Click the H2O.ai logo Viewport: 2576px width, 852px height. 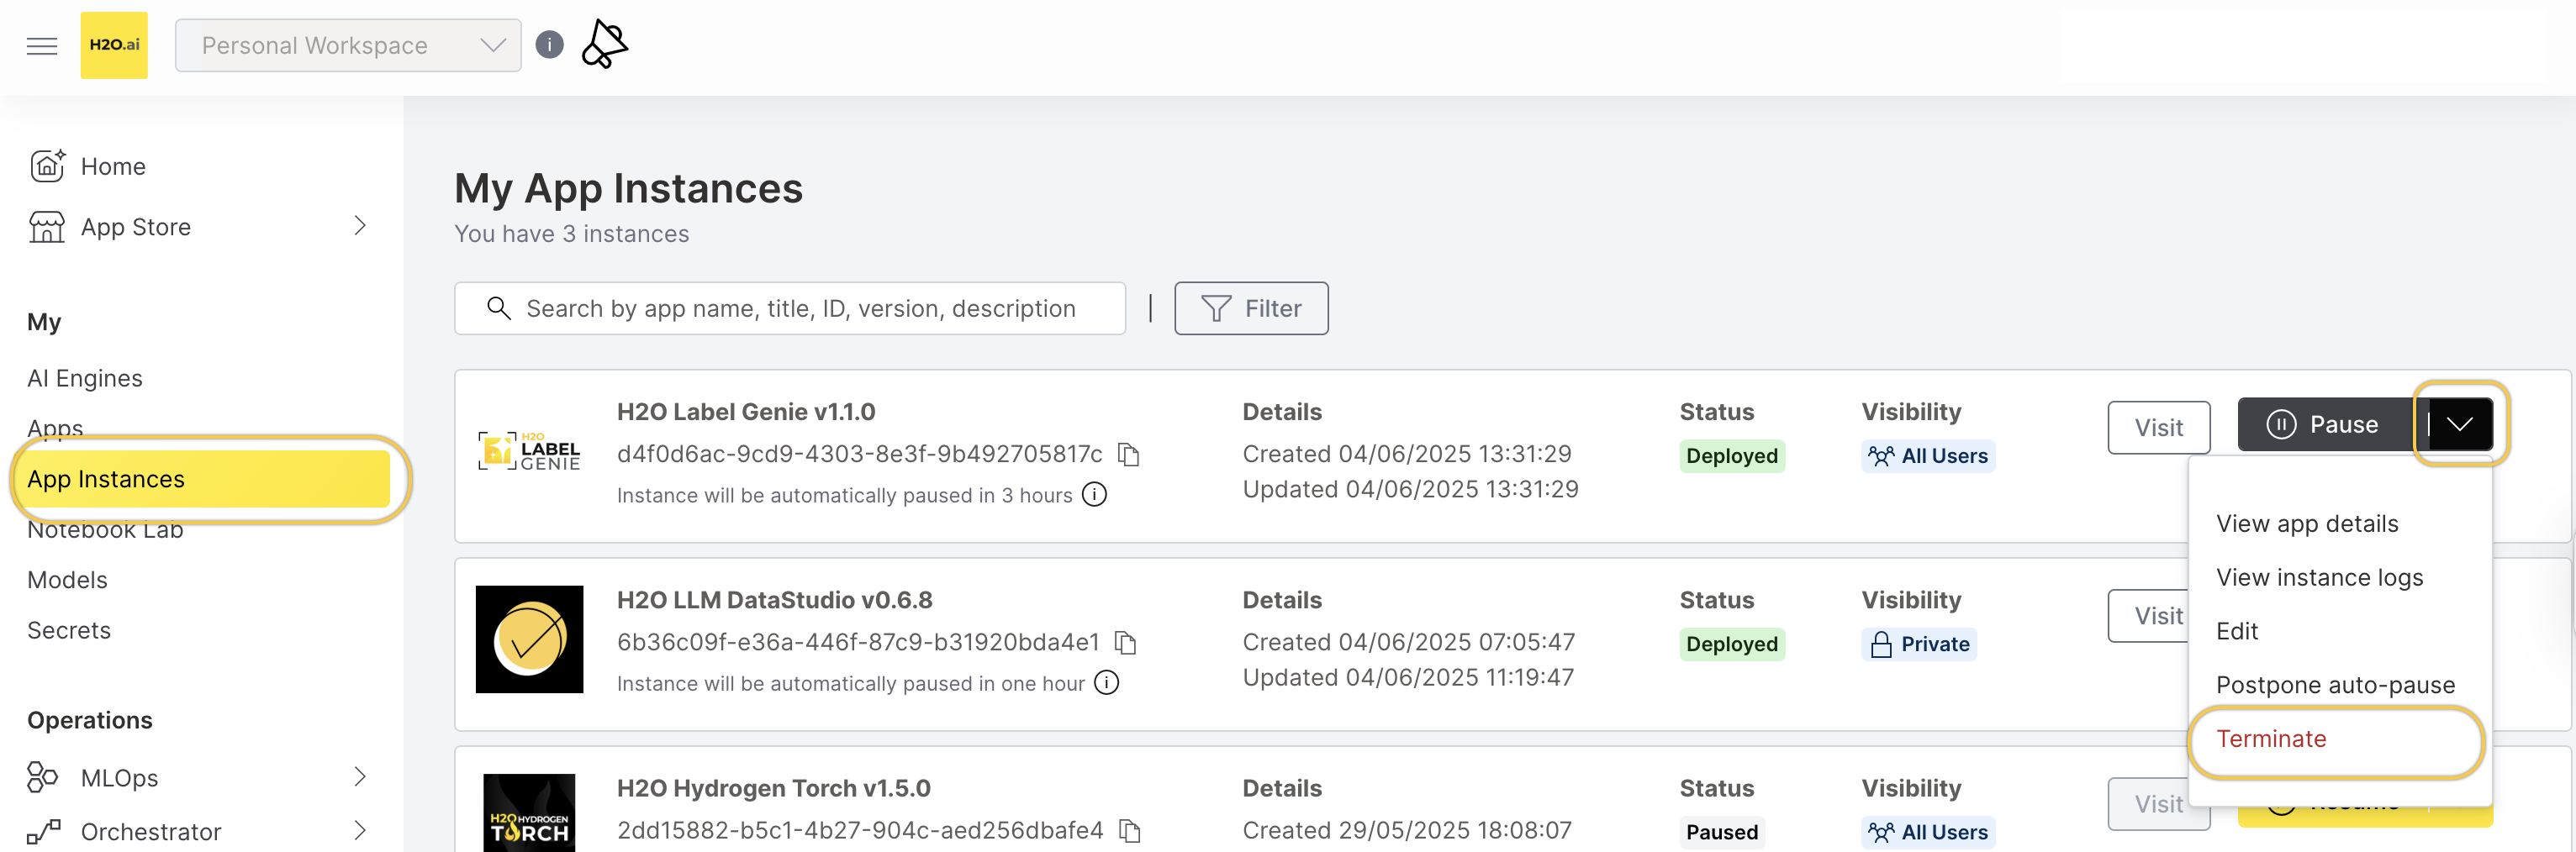click(x=114, y=46)
